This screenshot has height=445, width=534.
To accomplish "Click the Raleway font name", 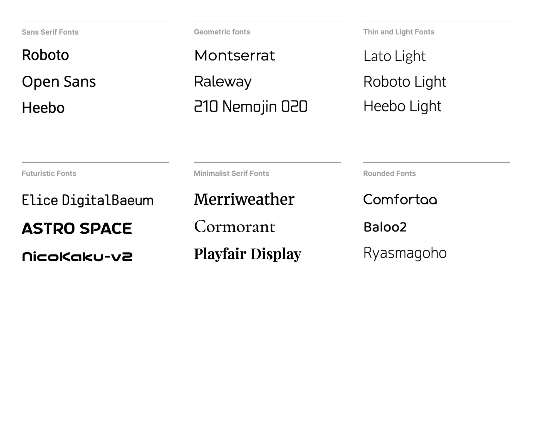I will coord(223,82).
